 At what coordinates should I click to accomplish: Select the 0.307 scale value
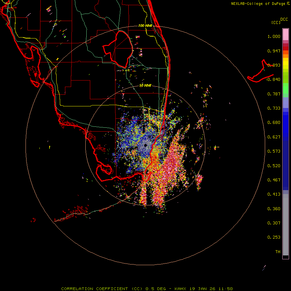pyautogui.click(x=274, y=223)
